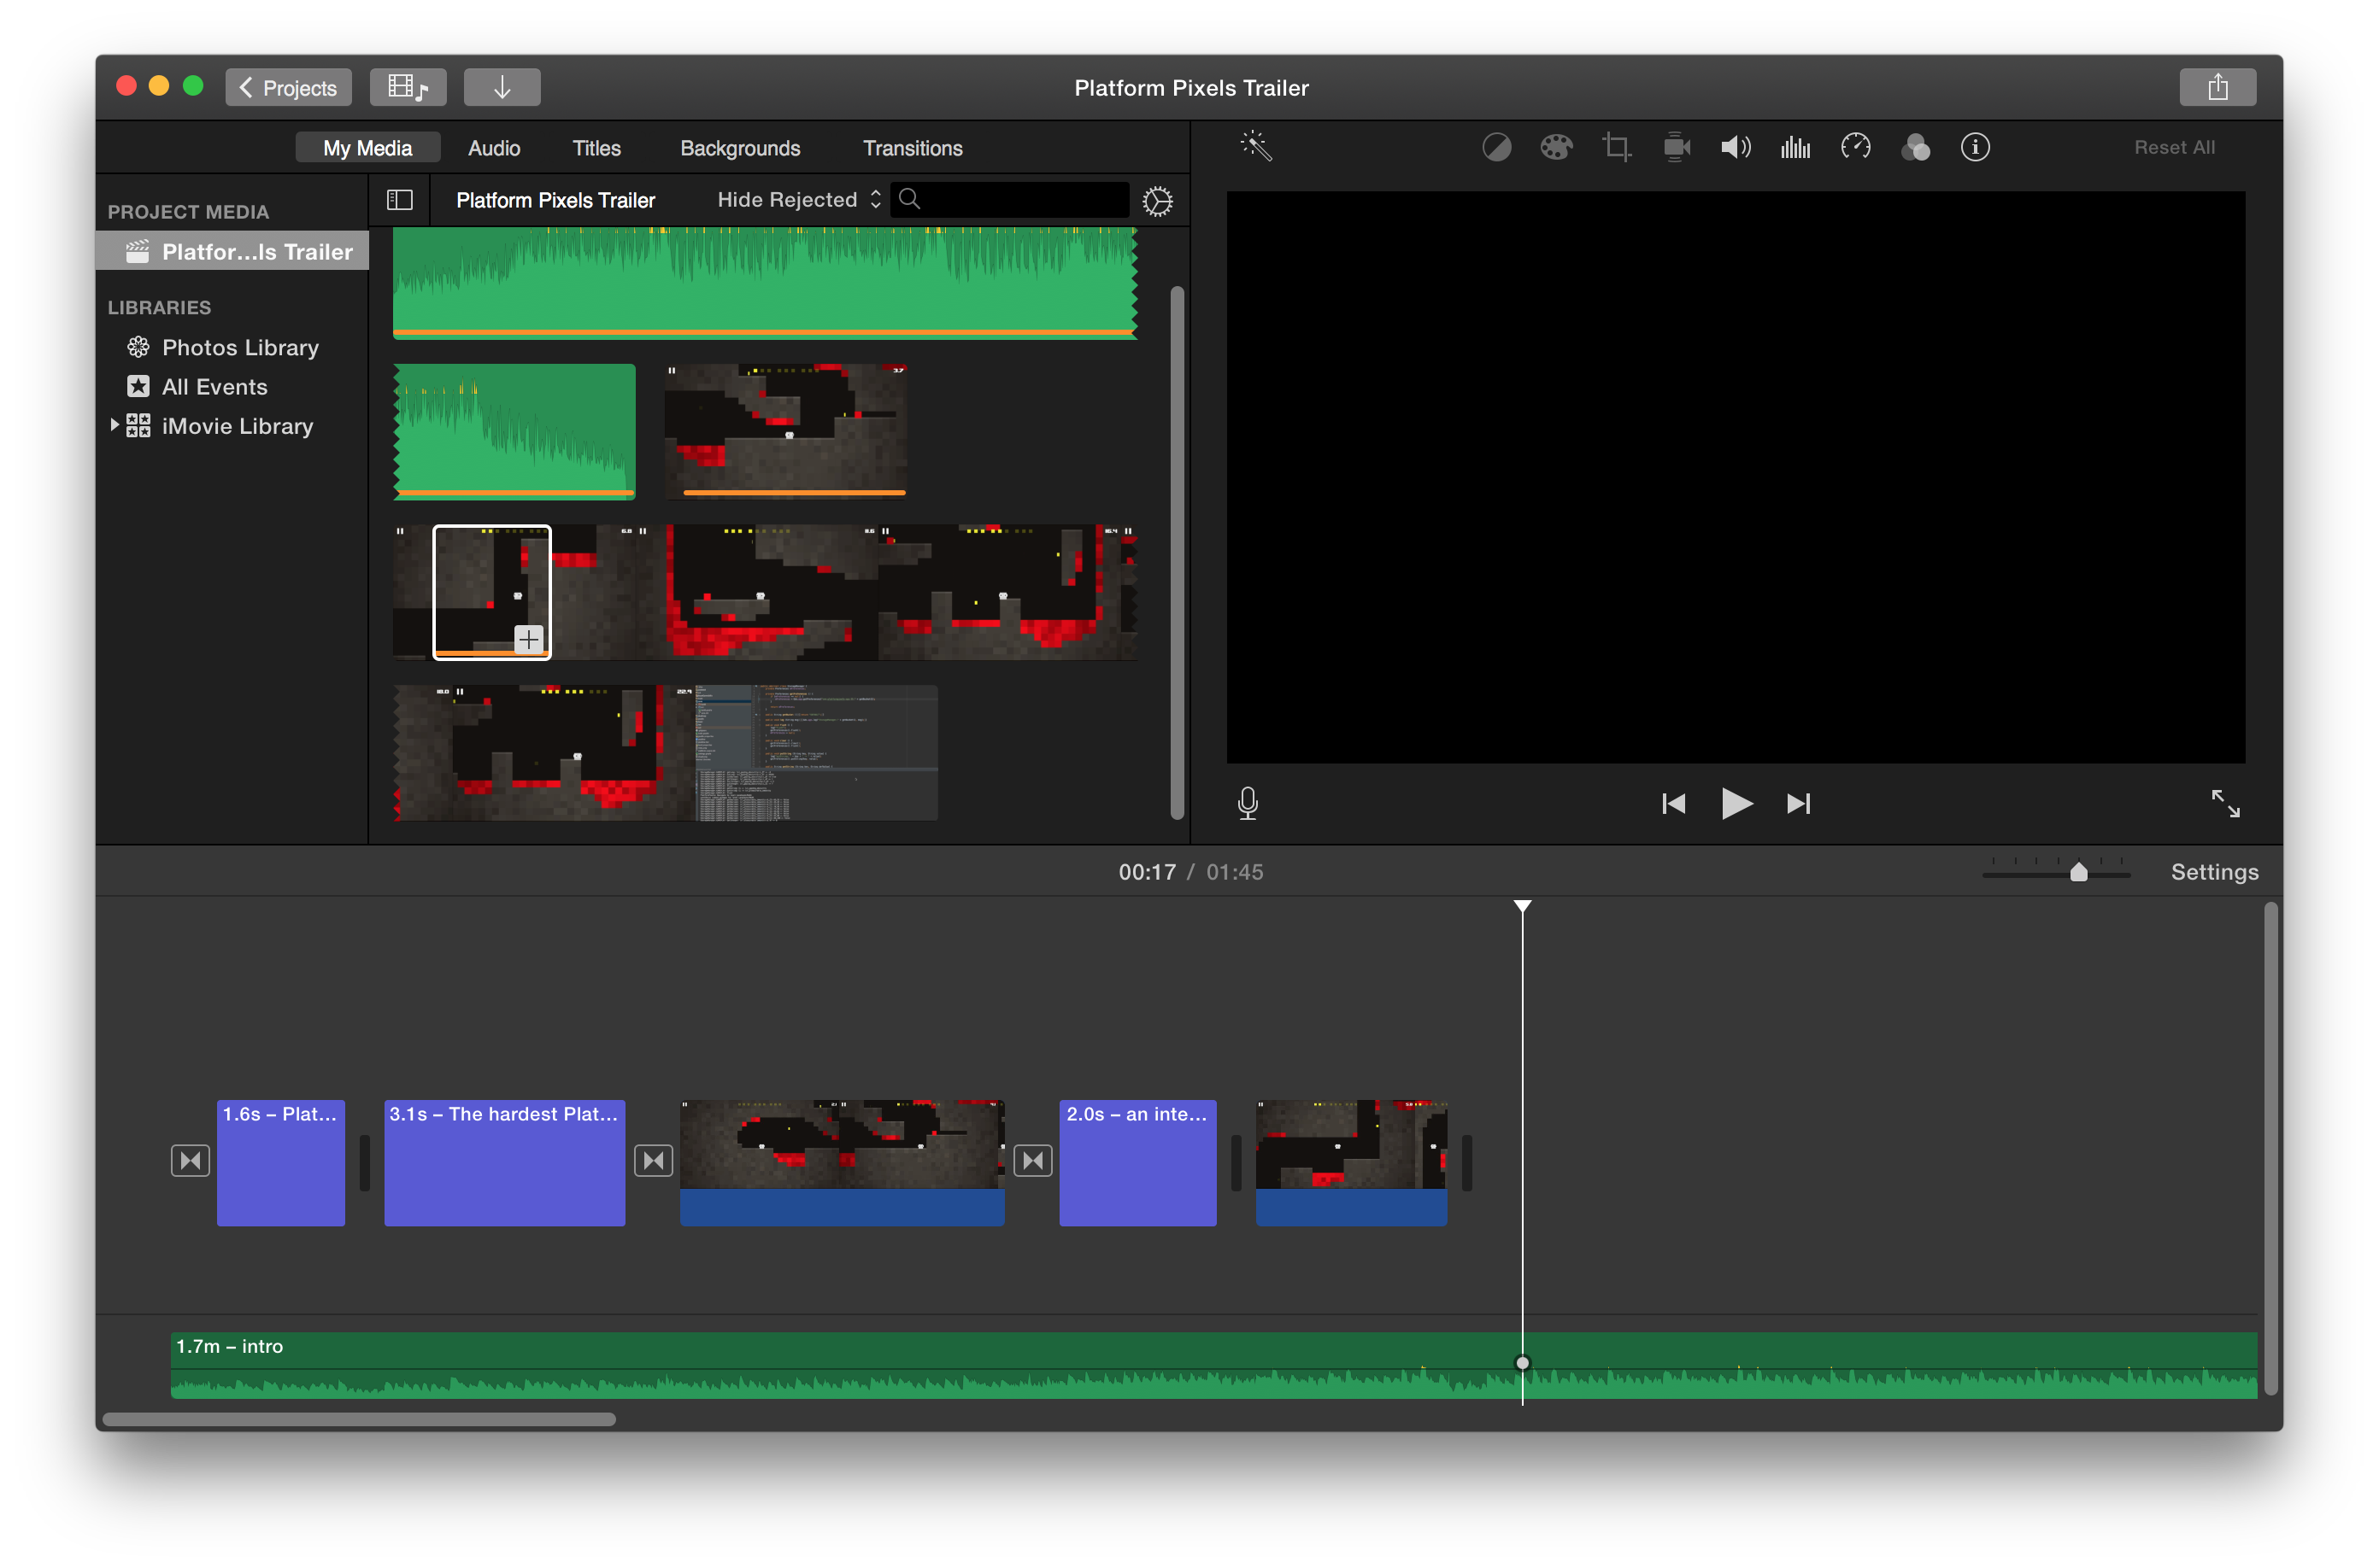Image resolution: width=2379 pixels, height=1568 pixels.
Task: Open the Backgrounds tab
Action: pos(740,148)
